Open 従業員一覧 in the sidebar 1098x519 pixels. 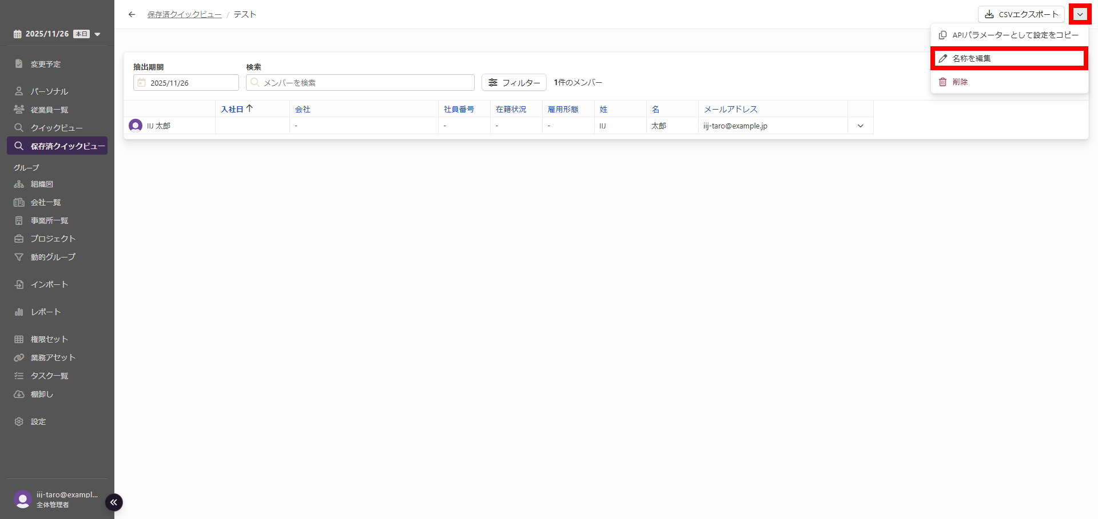coord(49,110)
